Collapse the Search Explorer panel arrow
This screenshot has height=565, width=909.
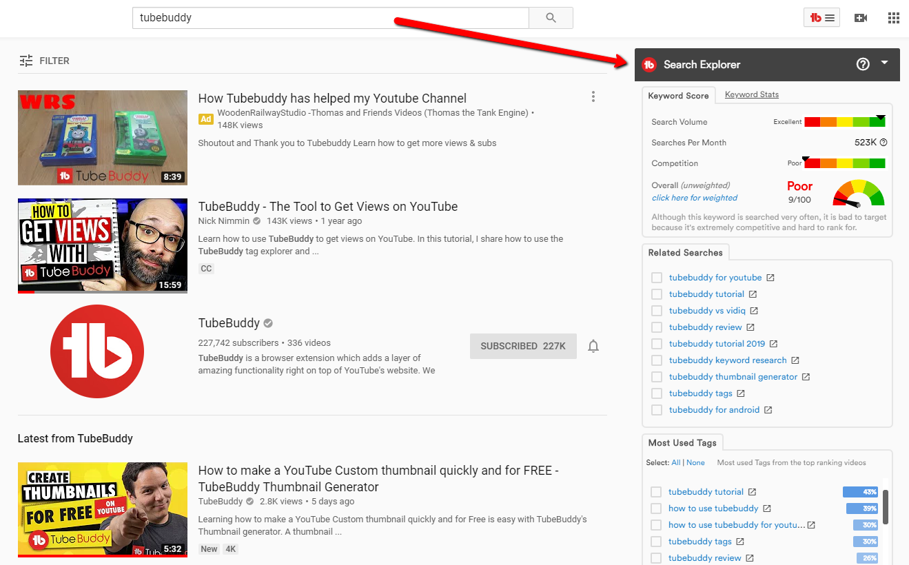(x=885, y=63)
